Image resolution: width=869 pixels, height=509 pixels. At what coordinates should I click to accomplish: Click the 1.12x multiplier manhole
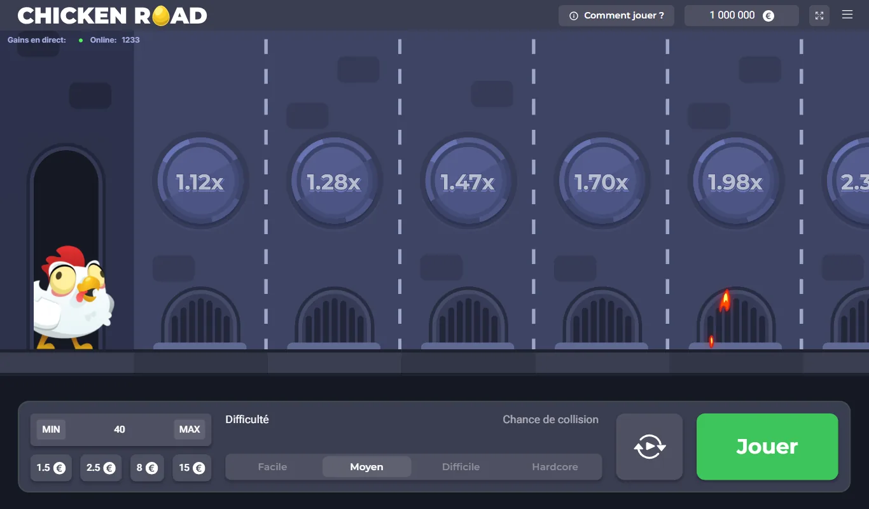[x=200, y=182]
